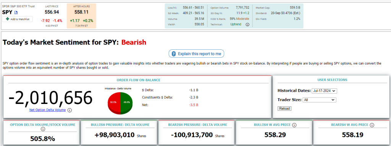Open the Net Option Delta Volume link
This screenshot has width=391, height=146.
coord(47,110)
